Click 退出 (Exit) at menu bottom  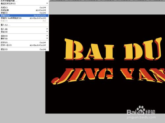click(x=24, y=49)
